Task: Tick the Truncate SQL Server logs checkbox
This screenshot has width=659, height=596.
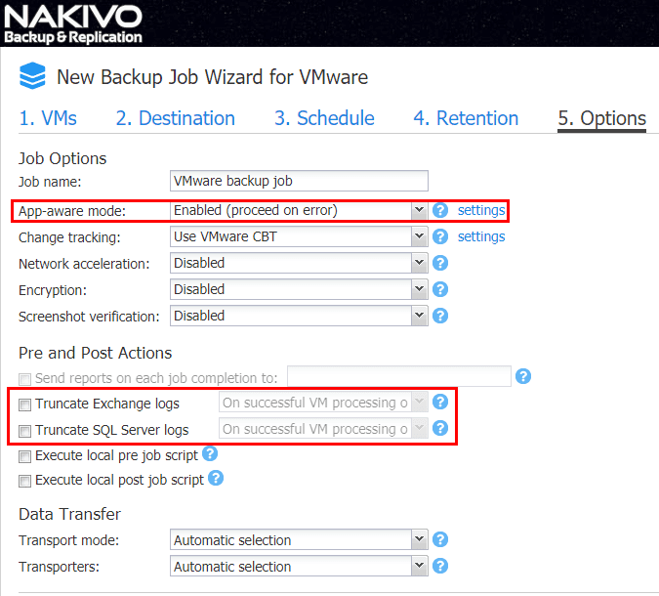Action: pyautogui.click(x=25, y=430)
